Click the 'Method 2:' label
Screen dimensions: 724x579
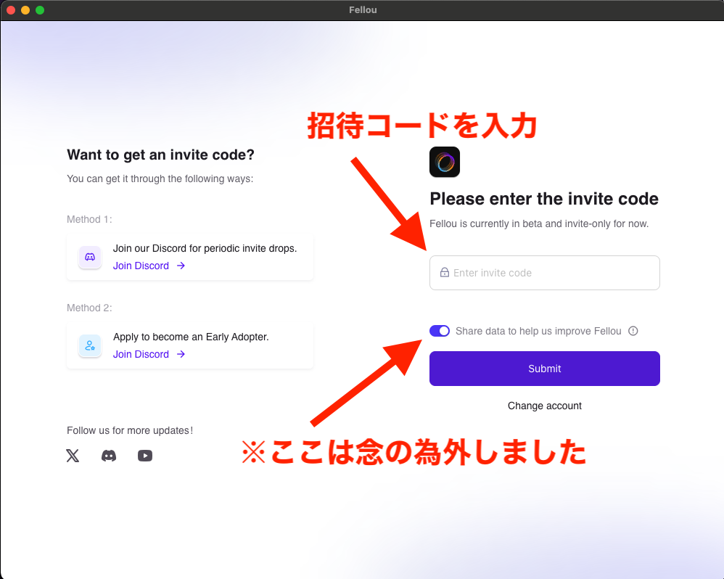pyautogui.click(x=89, y=308)
